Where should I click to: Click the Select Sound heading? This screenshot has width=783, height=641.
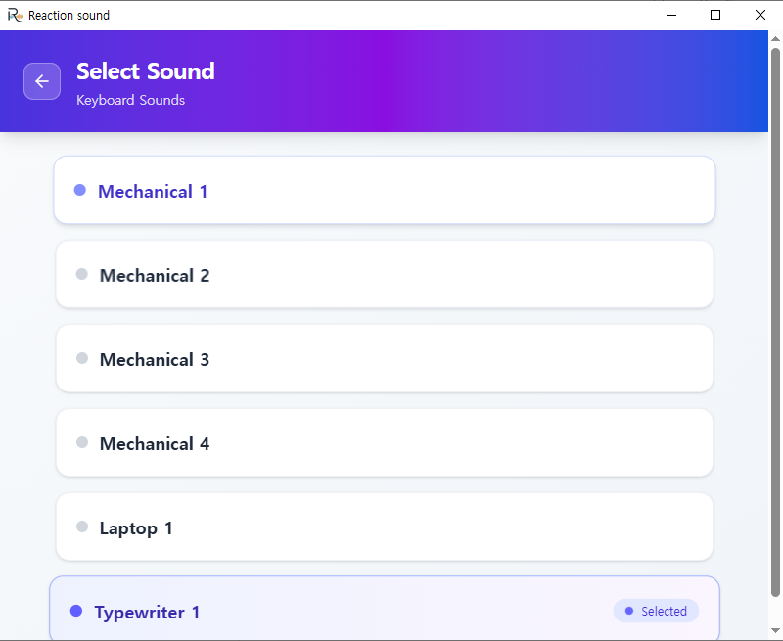tap(145, 71)
